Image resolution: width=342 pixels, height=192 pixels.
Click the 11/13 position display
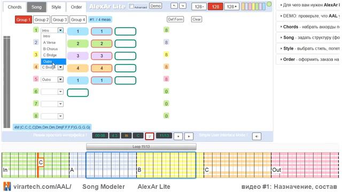(x=164, y=135)
